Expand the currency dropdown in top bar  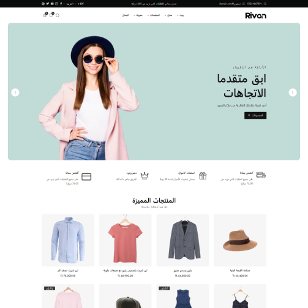80,4
